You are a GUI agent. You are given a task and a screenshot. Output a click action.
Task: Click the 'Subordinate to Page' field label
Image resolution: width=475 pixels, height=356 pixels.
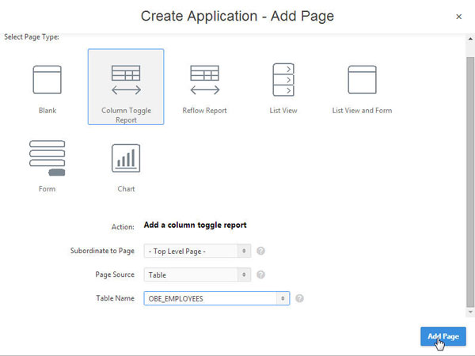pyautogui.click(x=102, y=251)
